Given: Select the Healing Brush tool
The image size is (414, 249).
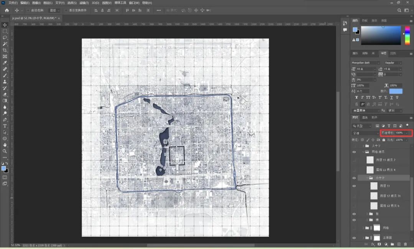Looking at the screenshot, I should point(5,69).
